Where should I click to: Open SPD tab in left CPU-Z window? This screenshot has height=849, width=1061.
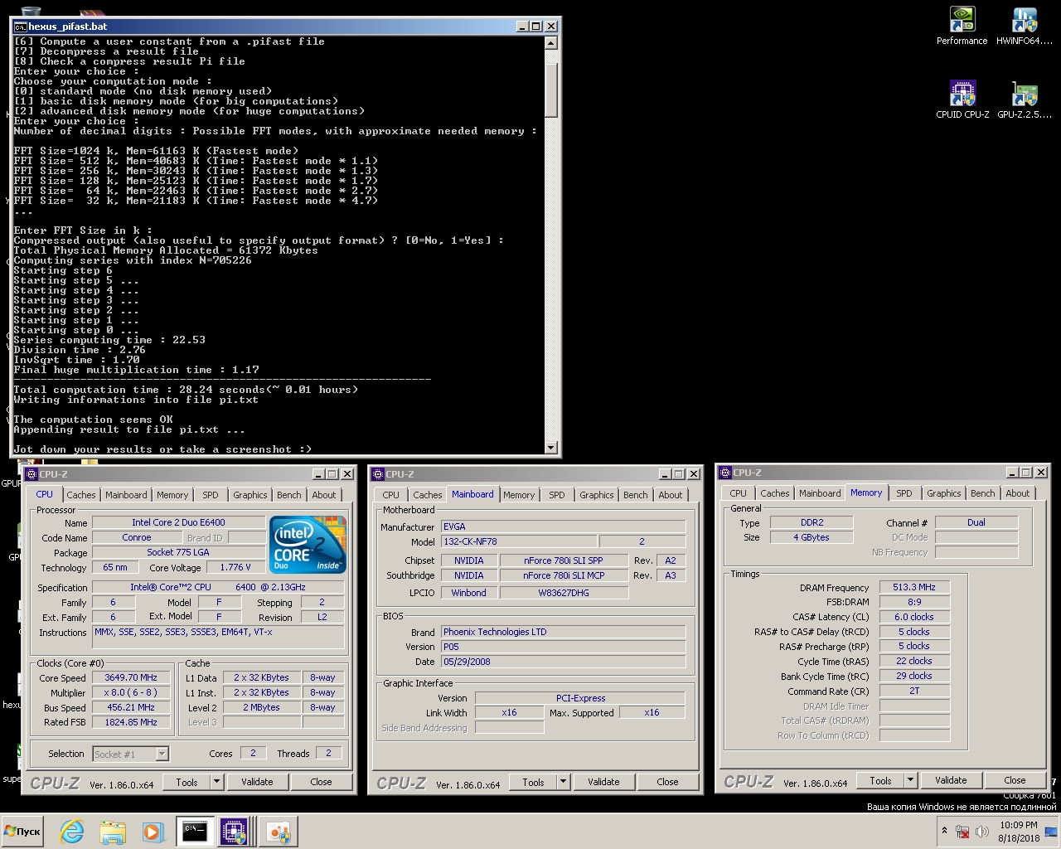(211, 495)
